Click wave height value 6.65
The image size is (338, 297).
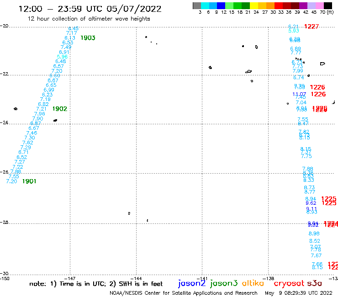51,85
